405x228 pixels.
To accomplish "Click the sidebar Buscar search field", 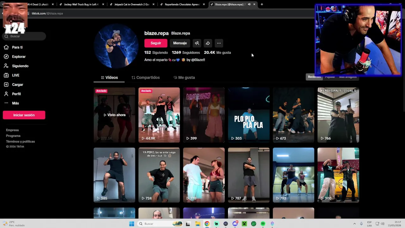I will [24, 36].
